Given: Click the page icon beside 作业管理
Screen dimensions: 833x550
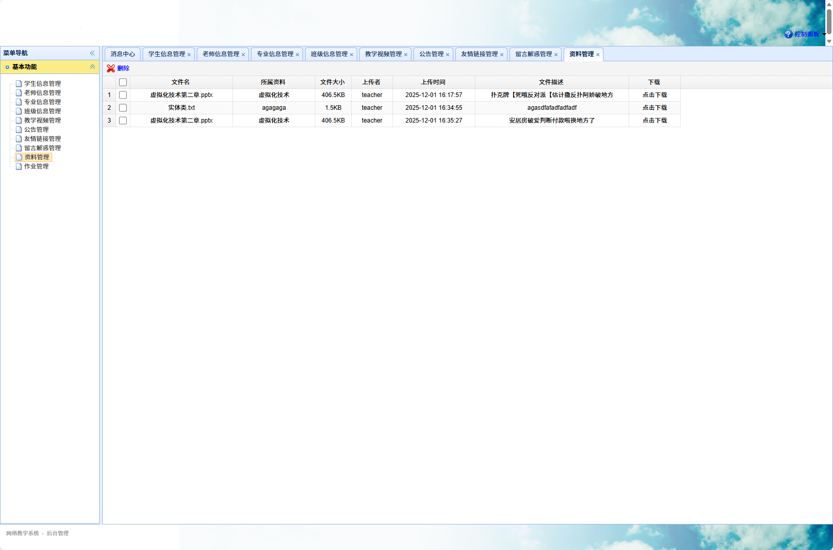Looking at the screenshot, I should click(x=19, y=166).
